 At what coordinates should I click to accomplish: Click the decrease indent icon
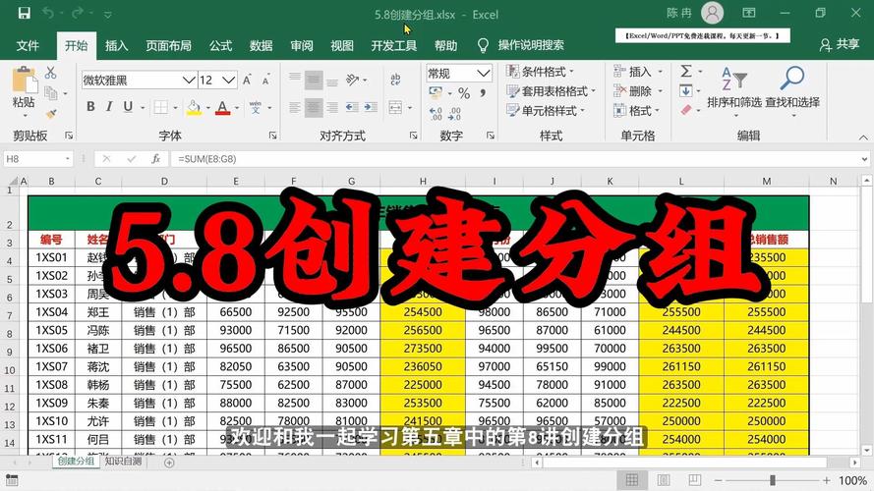click(352, 107)
